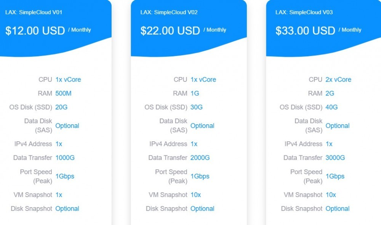Viewport: 381px width, 225px height.
Task: Select the 1G RAM value
Action: tap(195, 93)
